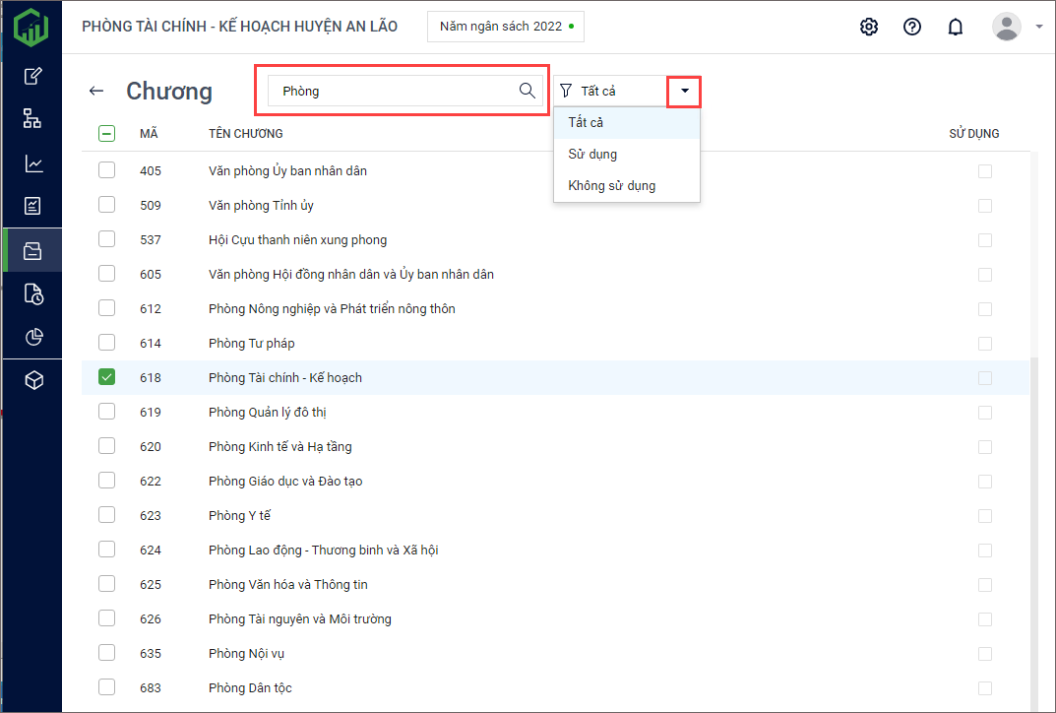This screenshot has height=713, width=1056.
Task: Open the Năm ngân sách 2022 selector
Action: (505, 27)
